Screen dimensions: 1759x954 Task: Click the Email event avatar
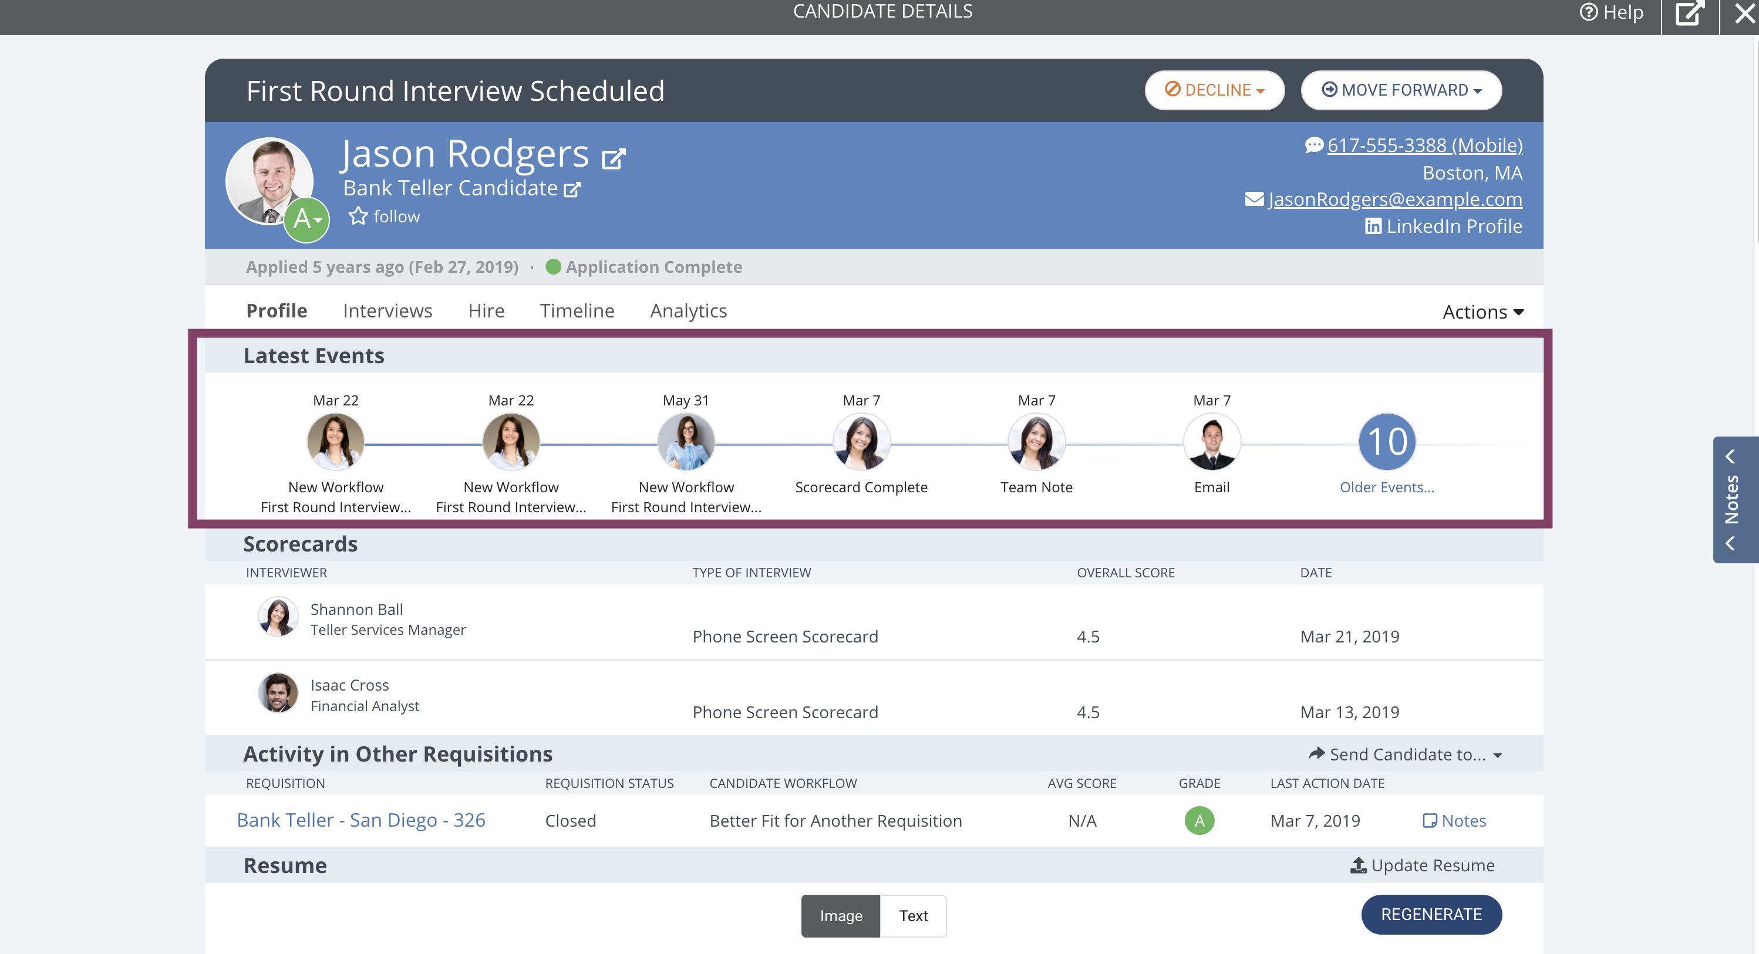(x=1211, y=442)
